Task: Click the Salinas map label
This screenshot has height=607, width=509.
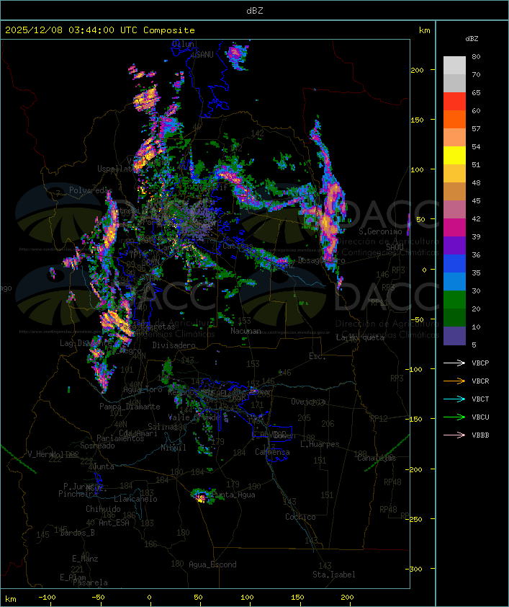Action: pos(162,427)
